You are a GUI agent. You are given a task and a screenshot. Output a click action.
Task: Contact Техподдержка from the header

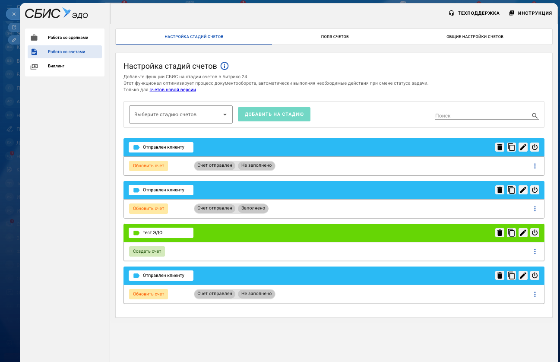coord(474,13)
